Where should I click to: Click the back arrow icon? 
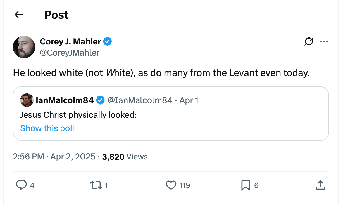[18, 15]
